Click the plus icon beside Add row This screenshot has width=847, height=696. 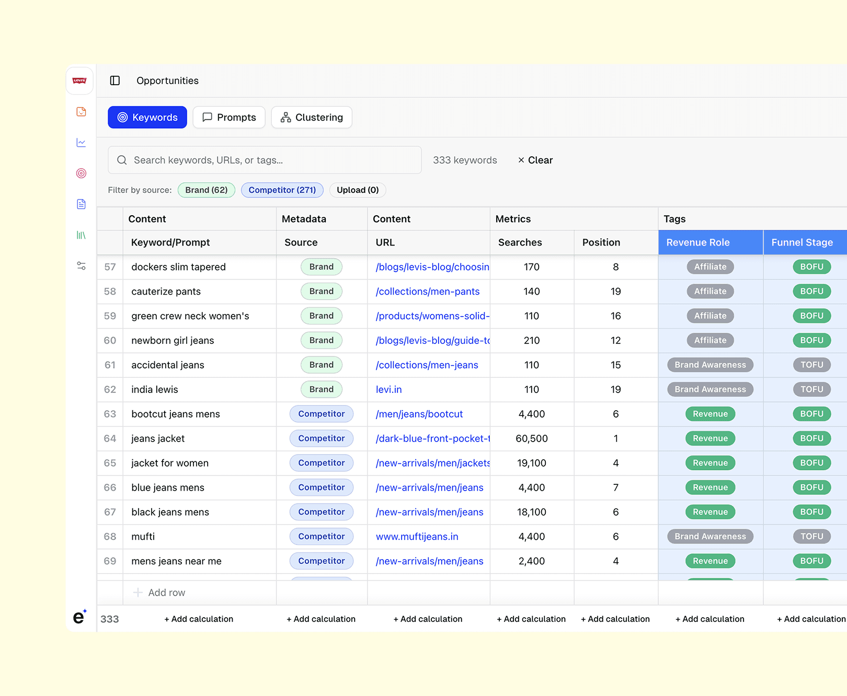[138, 593]
